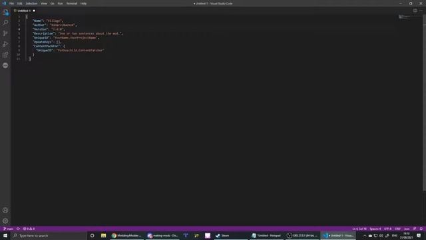
Task: Click the editor vertical scrollbar
Action: click(425, 102)
